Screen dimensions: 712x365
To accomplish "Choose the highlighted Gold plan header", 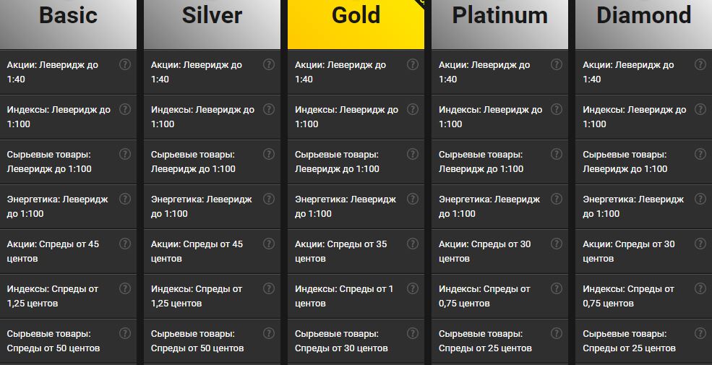I will click(356, 16).
